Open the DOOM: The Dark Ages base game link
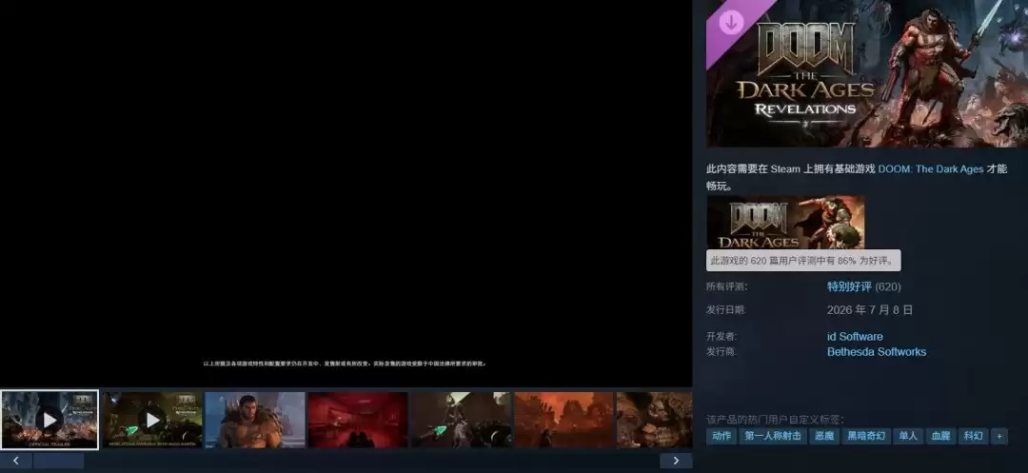The height and width of the screenshot is (473, 1028). click(930, 169)
